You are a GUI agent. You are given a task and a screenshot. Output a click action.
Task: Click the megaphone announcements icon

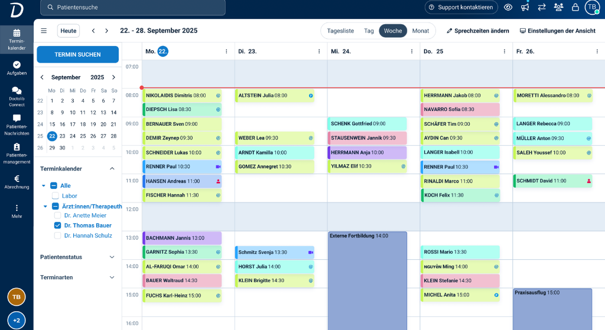(x=525, y=7)
